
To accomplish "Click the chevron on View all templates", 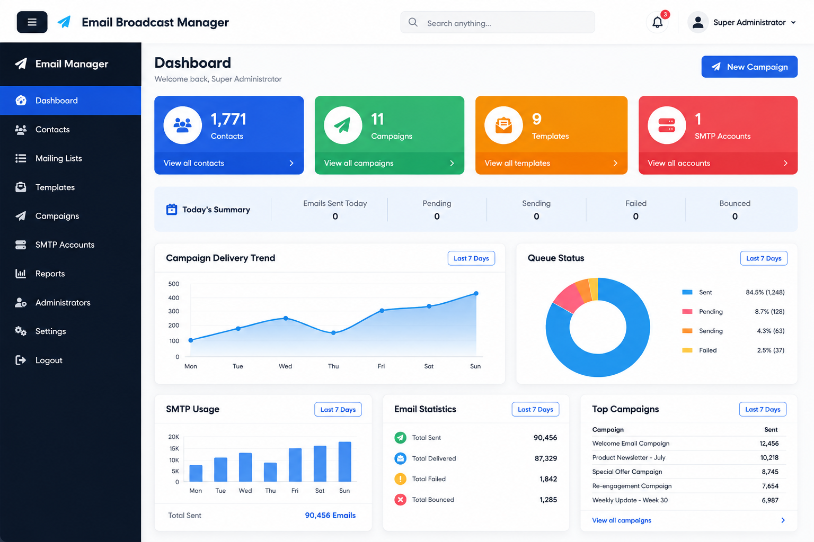I will [x=615, y=164].
